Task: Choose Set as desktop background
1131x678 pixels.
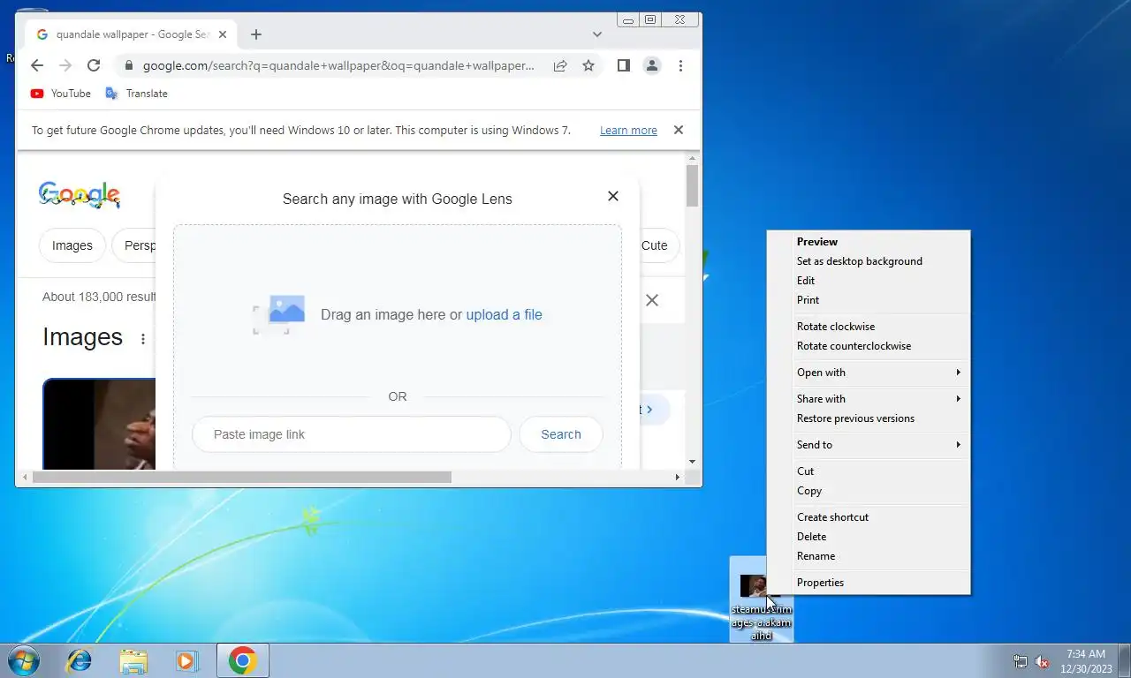Action: coord(869,261)
